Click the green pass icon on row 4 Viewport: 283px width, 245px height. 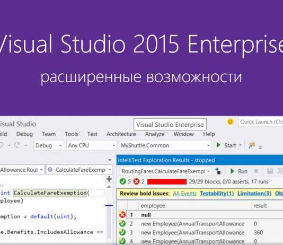[x=122, y=241]
